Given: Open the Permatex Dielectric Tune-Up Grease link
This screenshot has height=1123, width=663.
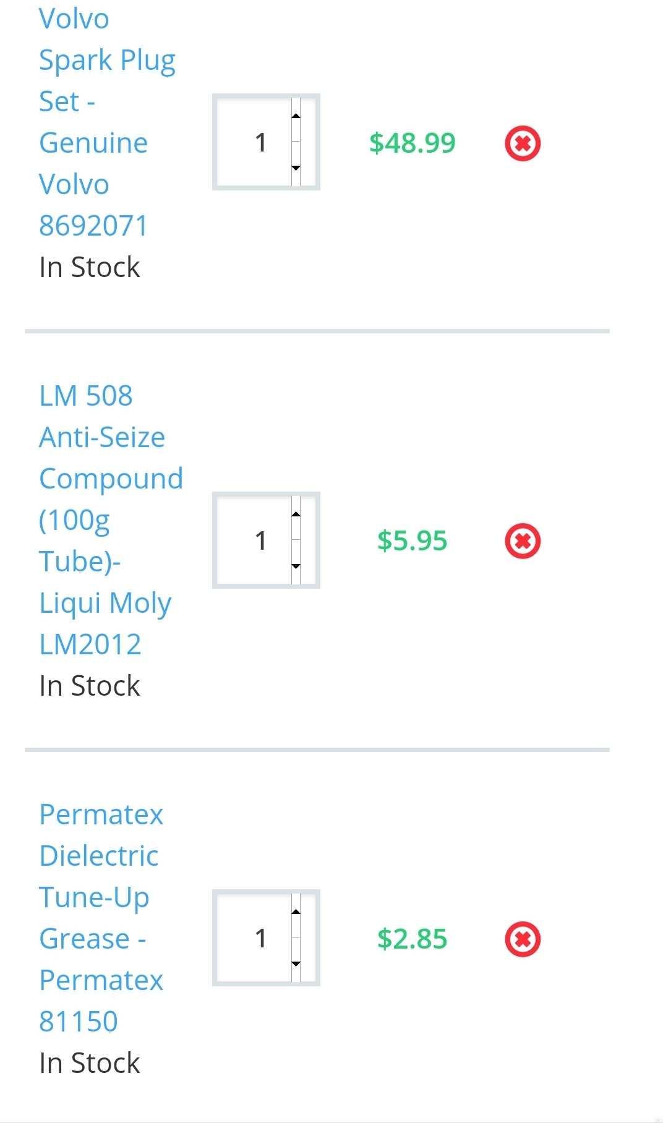Looking at the screenshot, I should 99,856.
